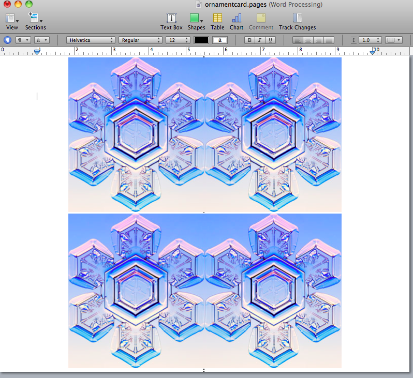Align text left
The height and width of the screenshot is (378, 413).
pos(298,40)
